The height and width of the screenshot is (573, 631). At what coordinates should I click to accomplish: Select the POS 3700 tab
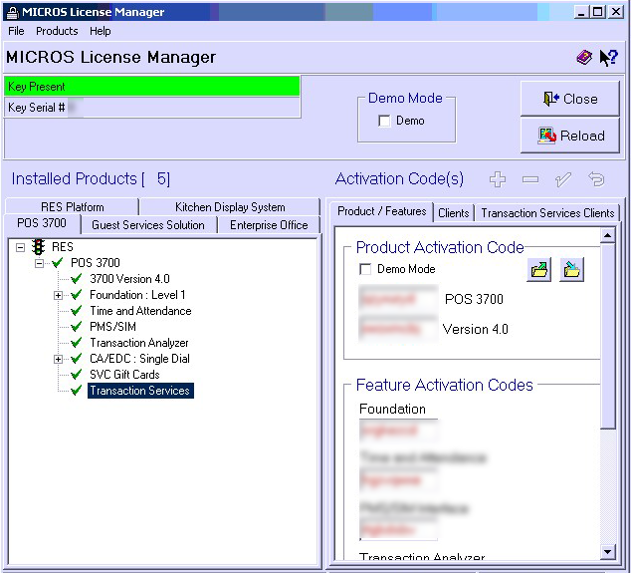pos(42,223)
